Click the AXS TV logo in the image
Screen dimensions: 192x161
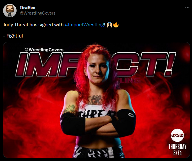[x=177, y=135]
